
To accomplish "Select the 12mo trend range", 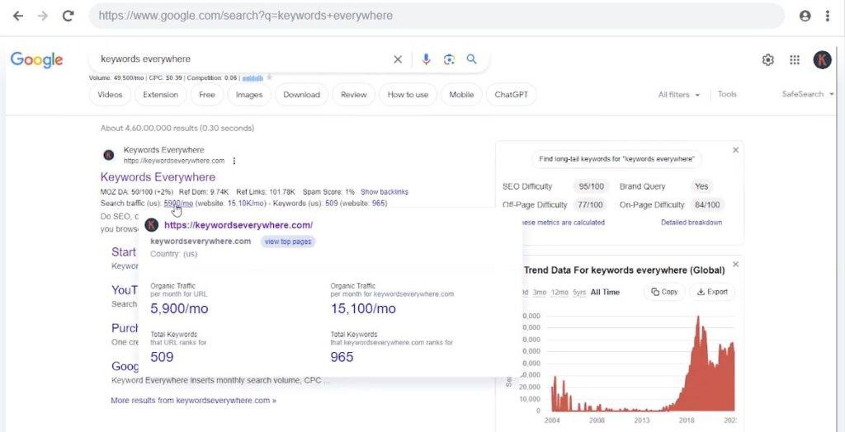I will tap(559, 292).
